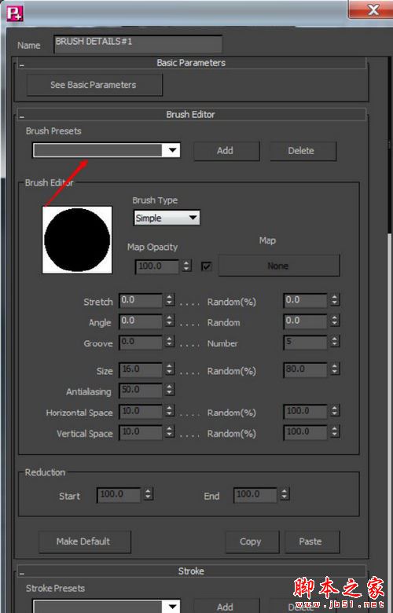Click the Map None button
393x613 pixels.
(279, 266)
